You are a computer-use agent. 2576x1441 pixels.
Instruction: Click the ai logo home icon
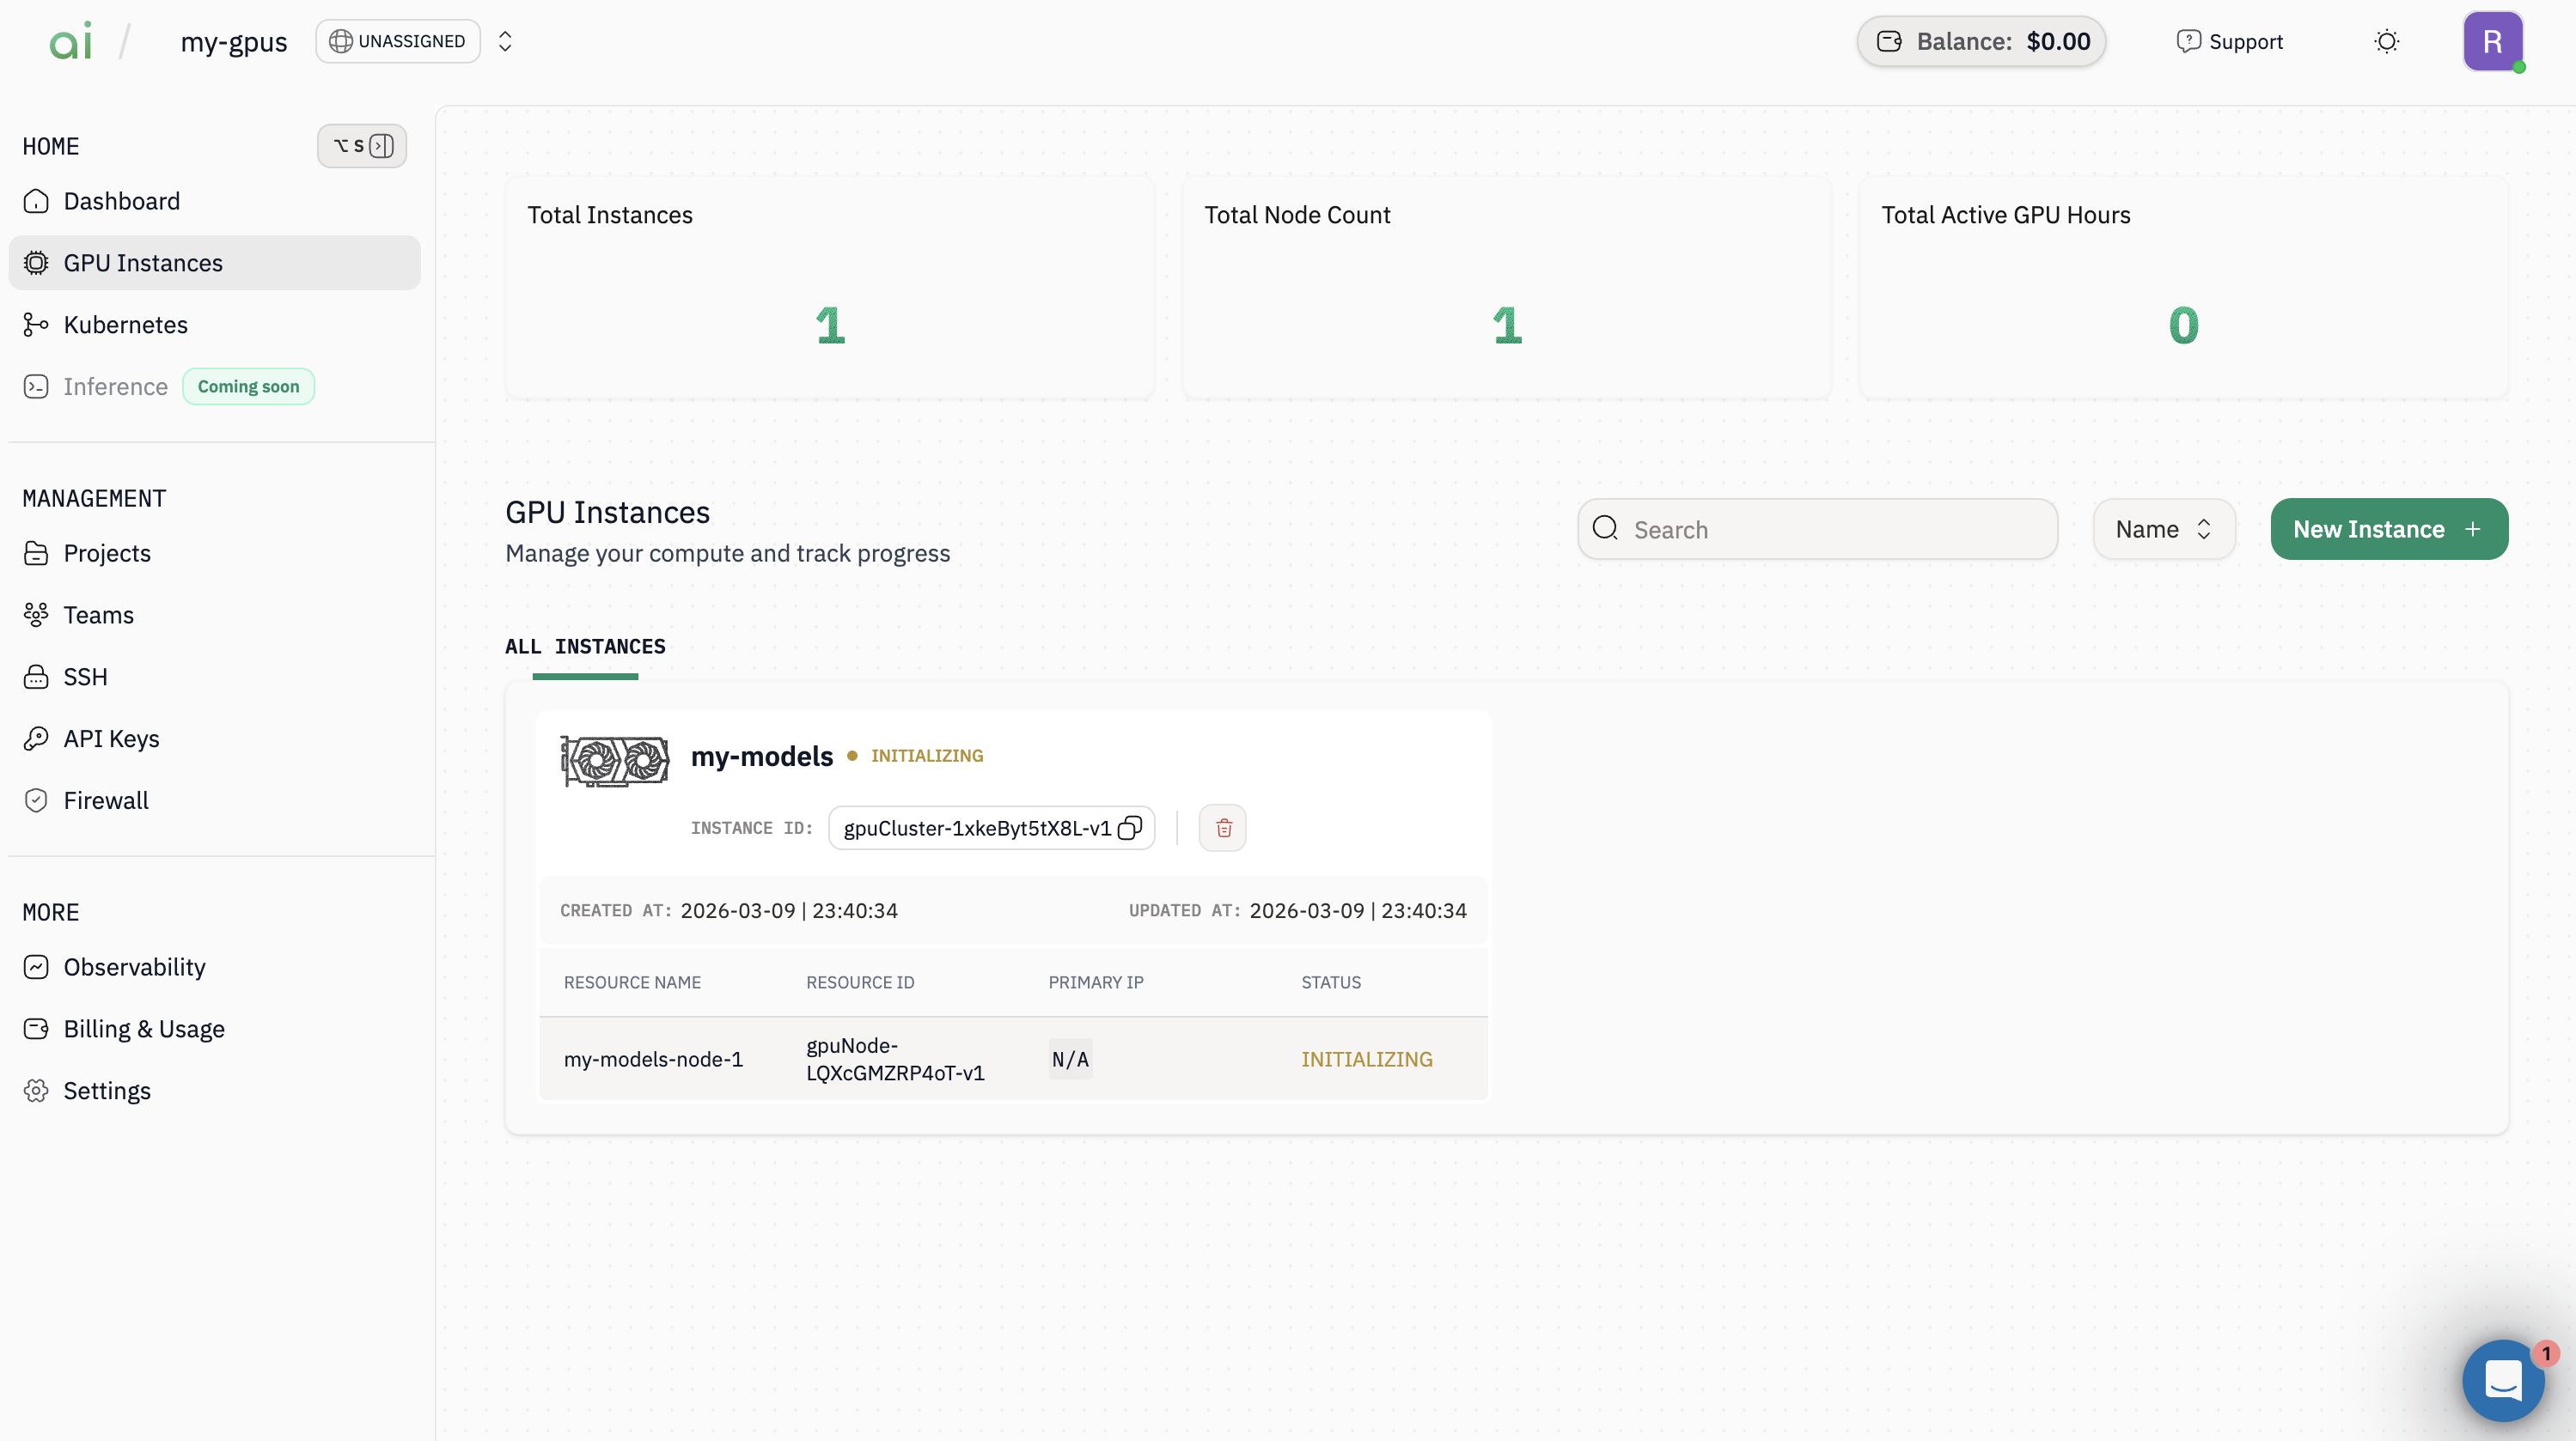71,41
